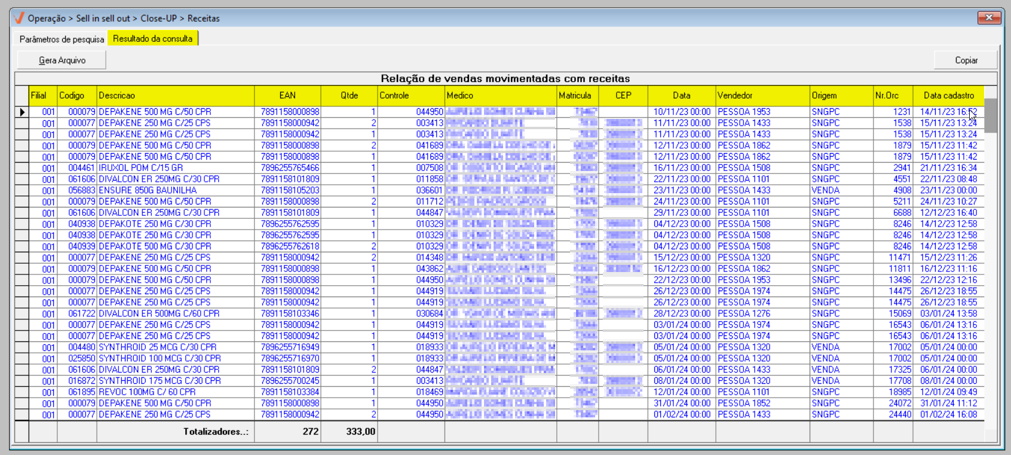Click the app logo icon in title bar

pyautogui.click(x=19, y=18)
